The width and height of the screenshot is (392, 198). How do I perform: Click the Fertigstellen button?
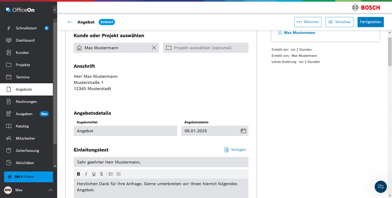pyautogui.click(x=371, y=22)
